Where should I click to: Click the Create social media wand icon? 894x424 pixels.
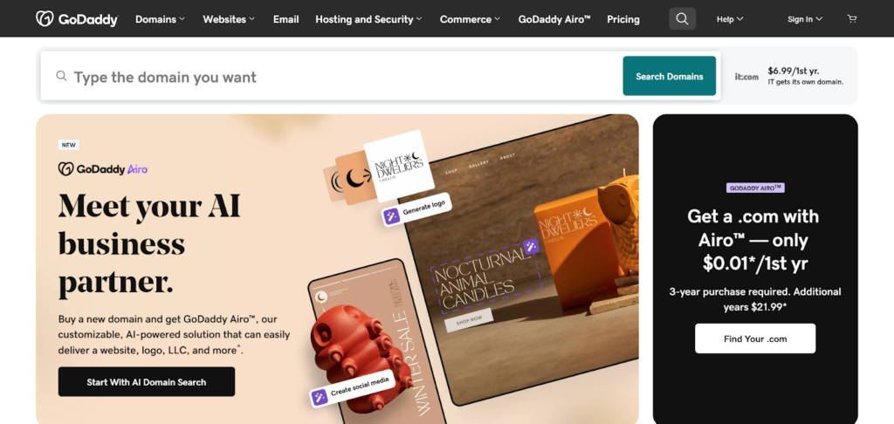pyautogui.click(x=320, y=397)
